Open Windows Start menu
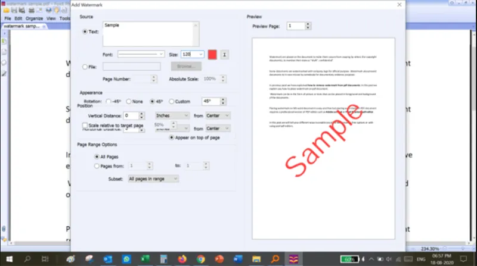This screenshot has height=266, width=477. [10, 259]
